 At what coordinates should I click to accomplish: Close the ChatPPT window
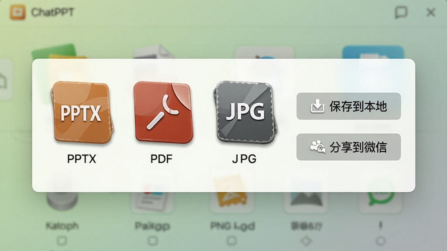(430, 12)
